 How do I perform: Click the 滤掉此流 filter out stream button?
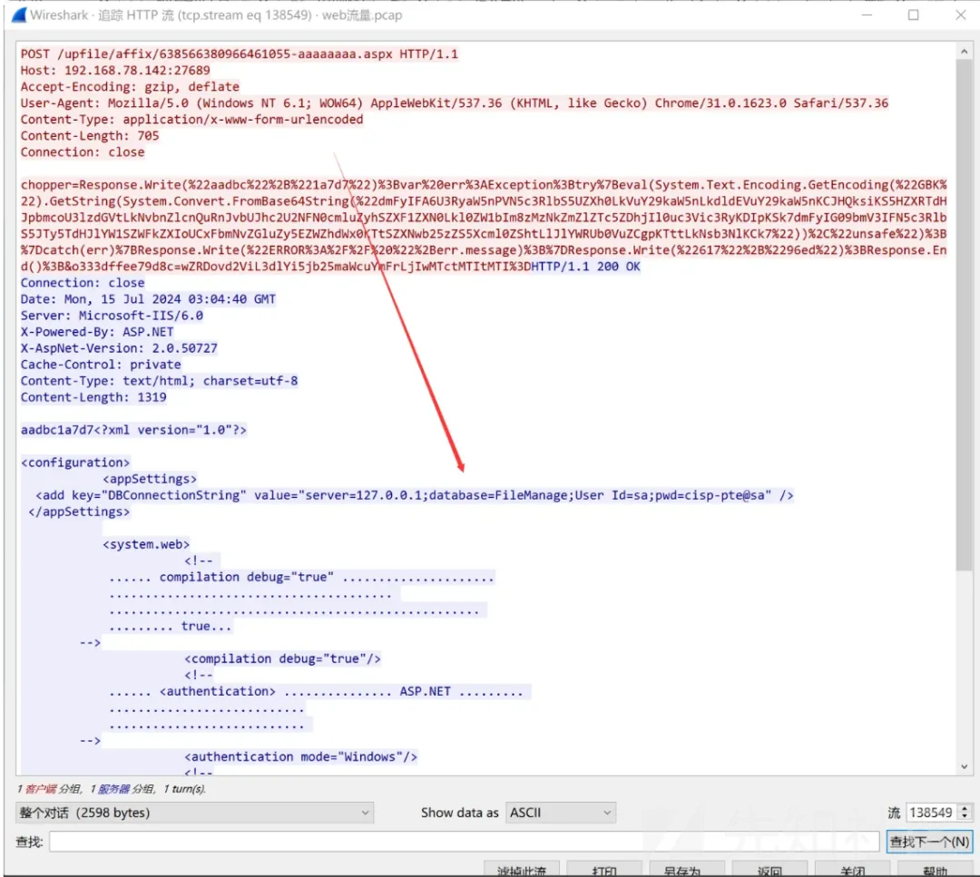coord(521,870)
